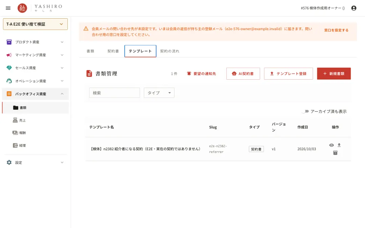Click the version v1 cell
365x228 pixels.
point(273,149)
